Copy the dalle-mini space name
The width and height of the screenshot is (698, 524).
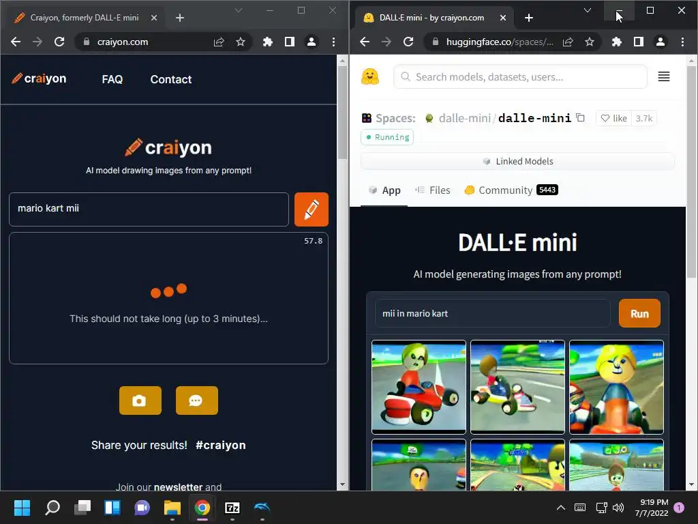tap(580, 117)
